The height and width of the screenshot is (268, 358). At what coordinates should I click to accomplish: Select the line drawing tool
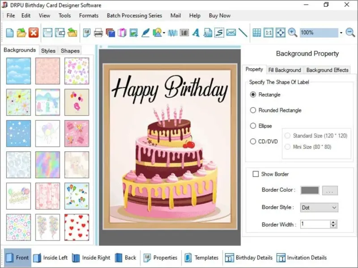coord(243,32)
